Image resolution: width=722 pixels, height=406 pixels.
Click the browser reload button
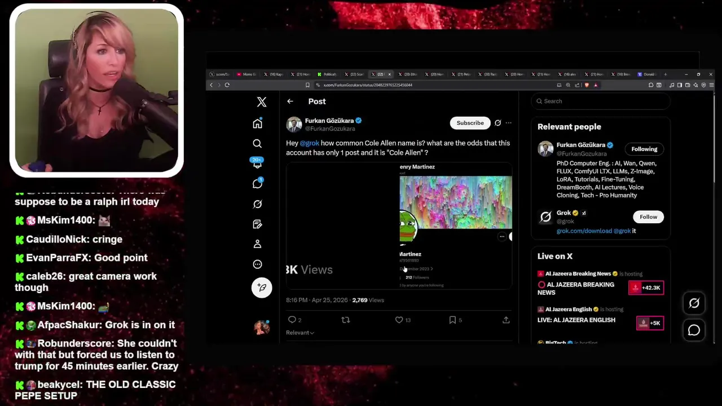tap(227, 85)
